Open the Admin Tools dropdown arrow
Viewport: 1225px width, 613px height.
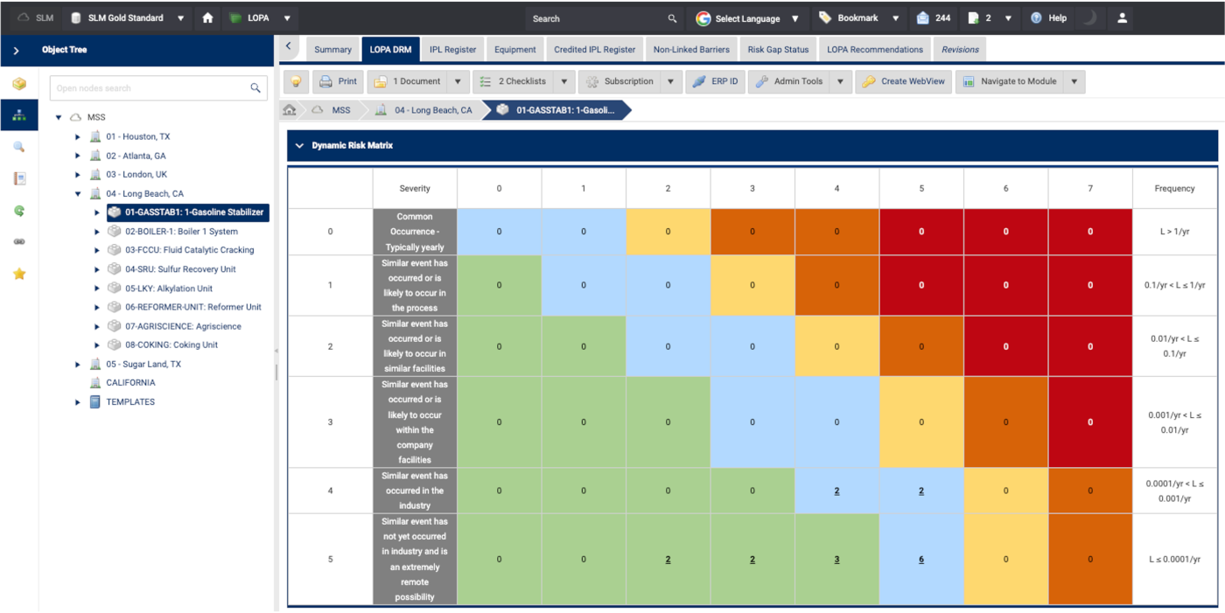point(840,82)
